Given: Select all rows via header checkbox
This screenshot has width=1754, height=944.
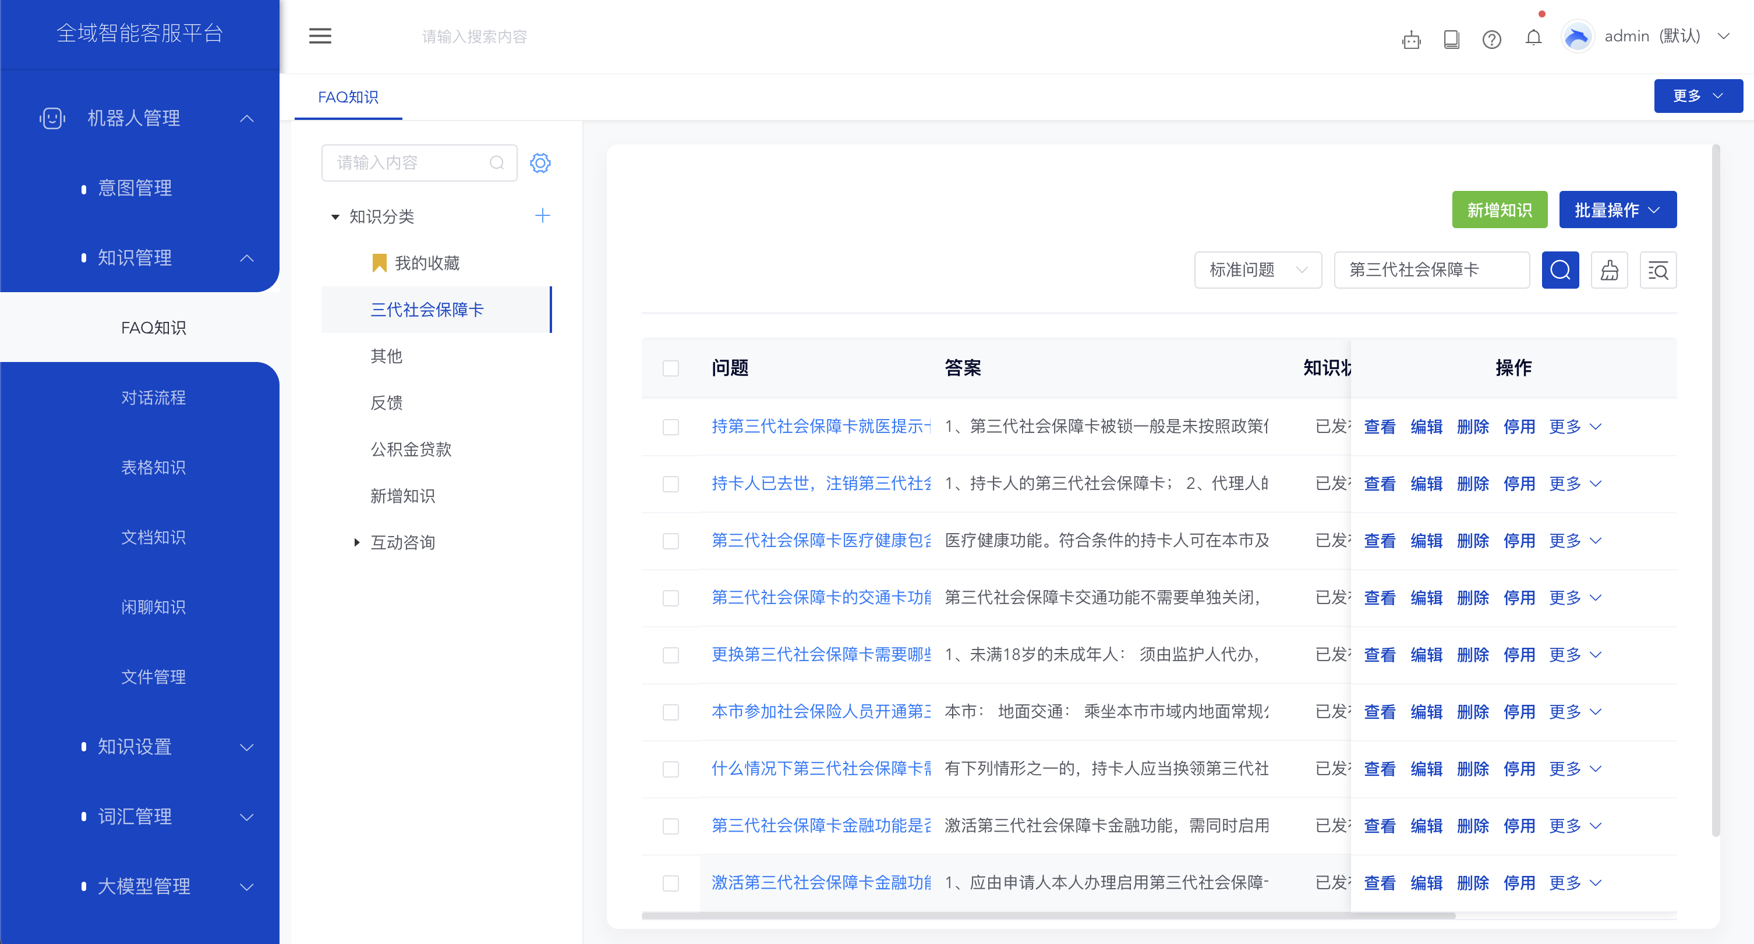Looking at the screenshot, I should [671, 367].
